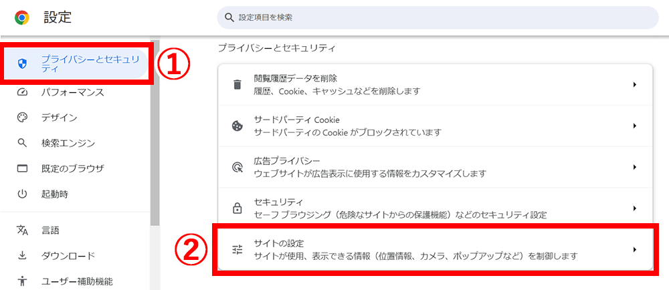The height and width of the screenshot is (290, 669).
Task: Click the セーフ ブラウジング description text
Action: click(x=400, y=214)
